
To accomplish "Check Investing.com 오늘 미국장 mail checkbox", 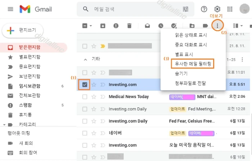I will tap(85, 145).
